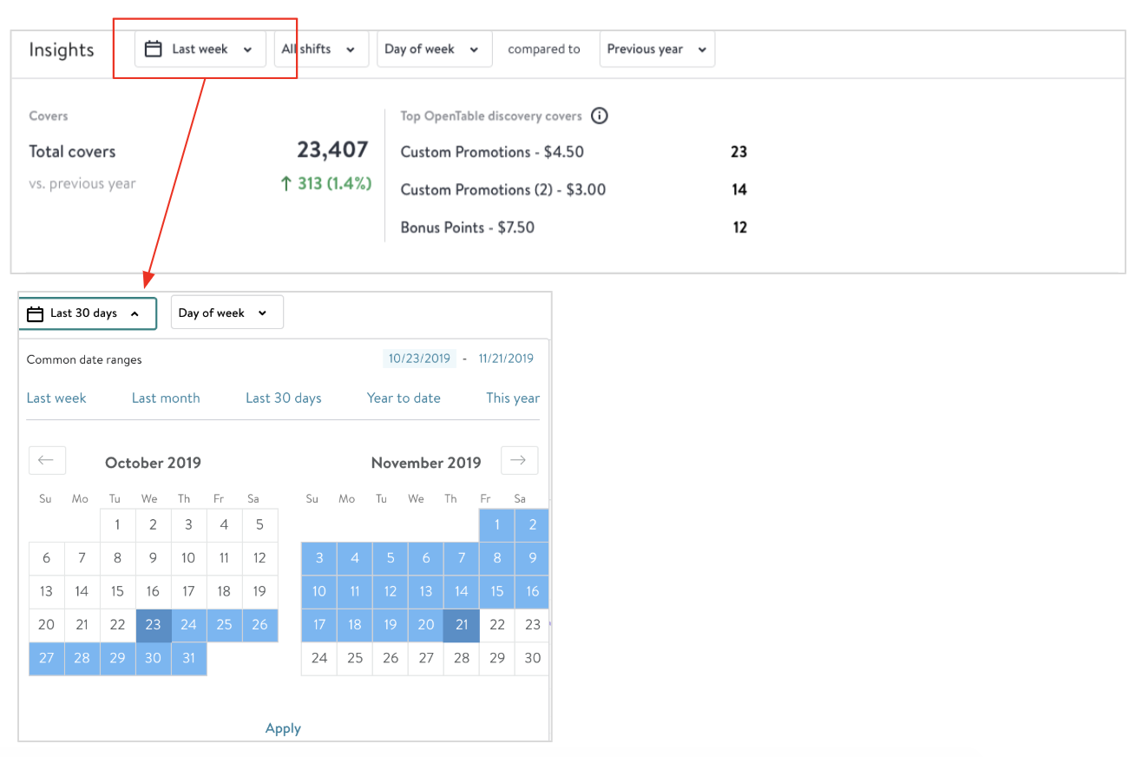Open the Day of week dropdown above calendar

[x=227, y=313]
